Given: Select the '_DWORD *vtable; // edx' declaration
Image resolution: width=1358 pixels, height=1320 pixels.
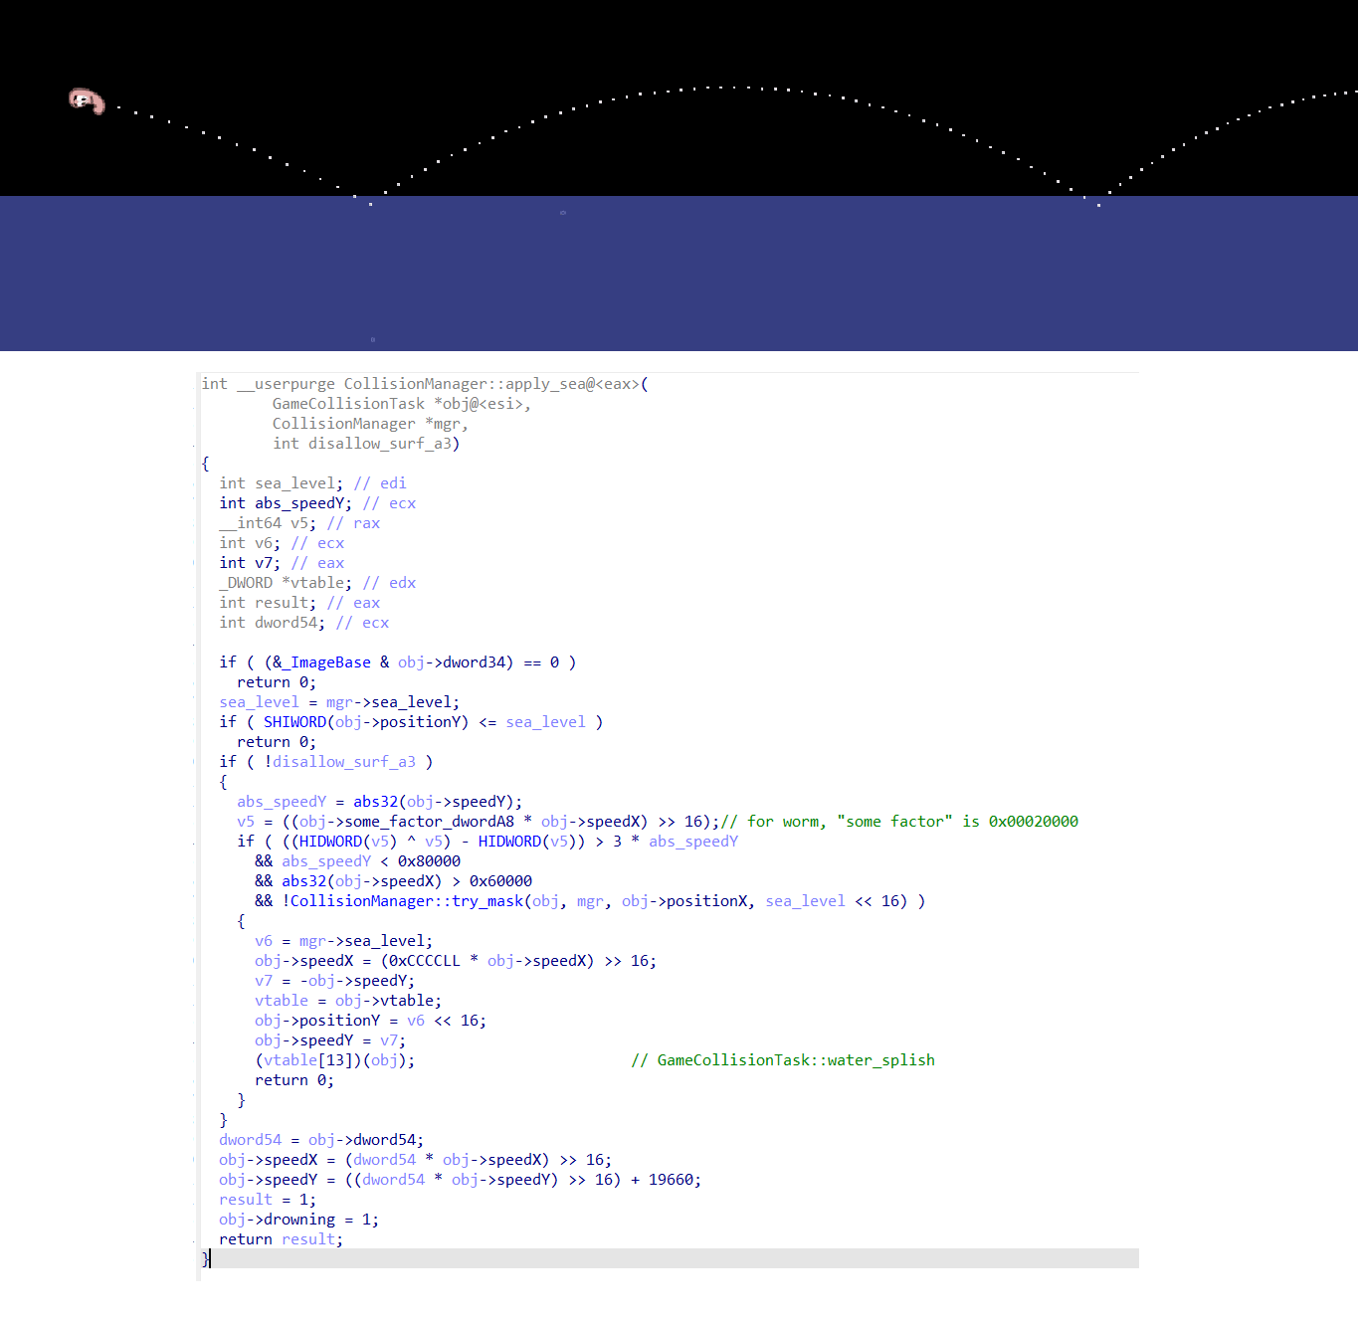Looking at the screenshot, I should click(317, 583).
